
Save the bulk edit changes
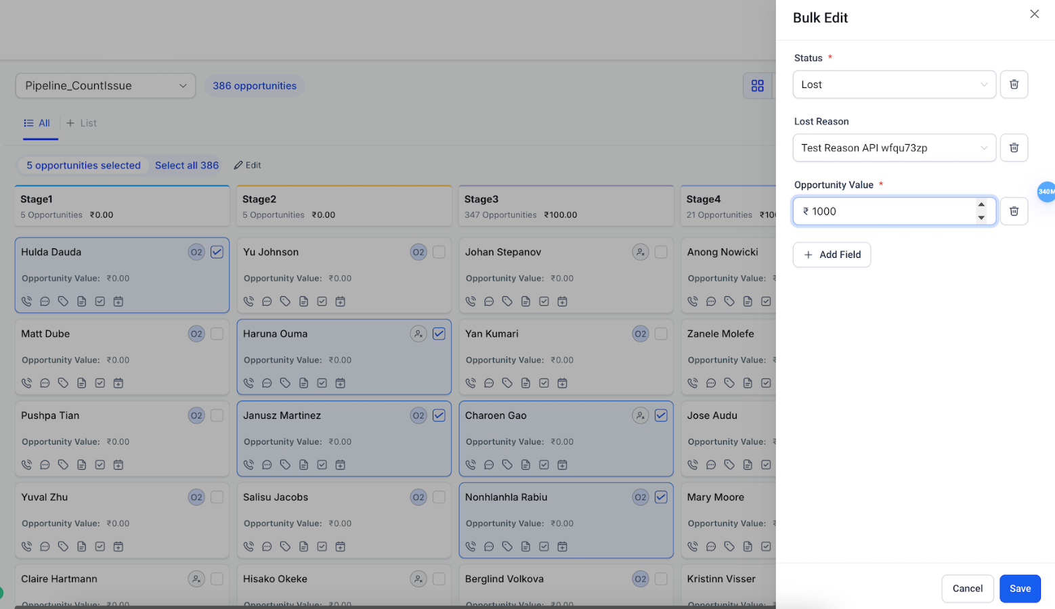click(1020, 589)
